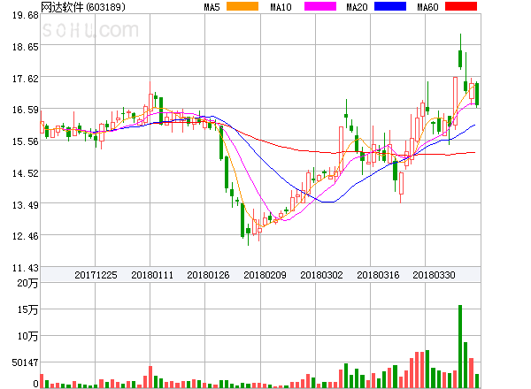The image size is (531, 389).
Task: Click the 20万 volume axis label
Action: coord(27,284)
